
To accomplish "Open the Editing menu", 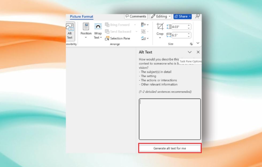I will pyautogui.click(x=160, y=16).
